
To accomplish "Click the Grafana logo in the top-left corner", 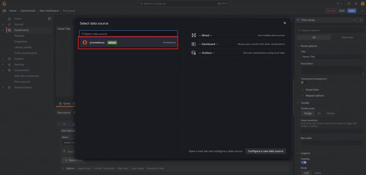I will [4, 4].
